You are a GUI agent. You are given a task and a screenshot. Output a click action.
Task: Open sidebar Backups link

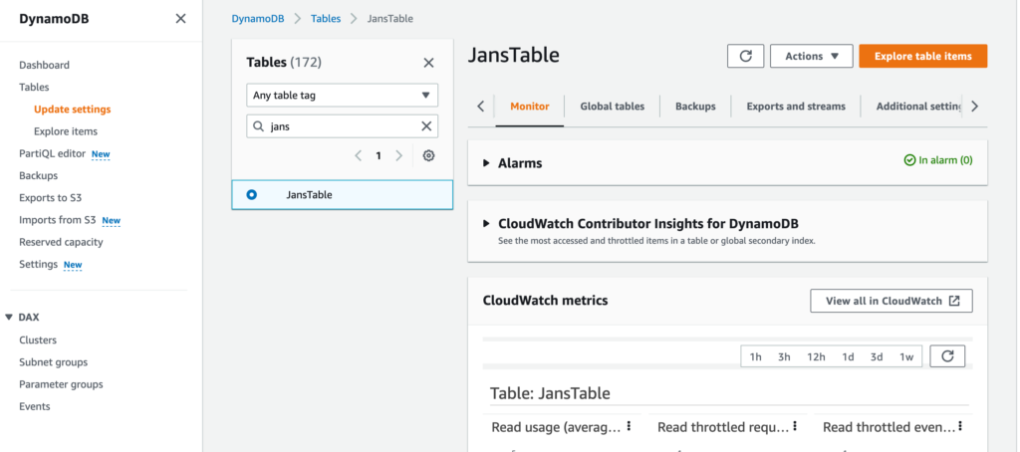tap(39, 175)
